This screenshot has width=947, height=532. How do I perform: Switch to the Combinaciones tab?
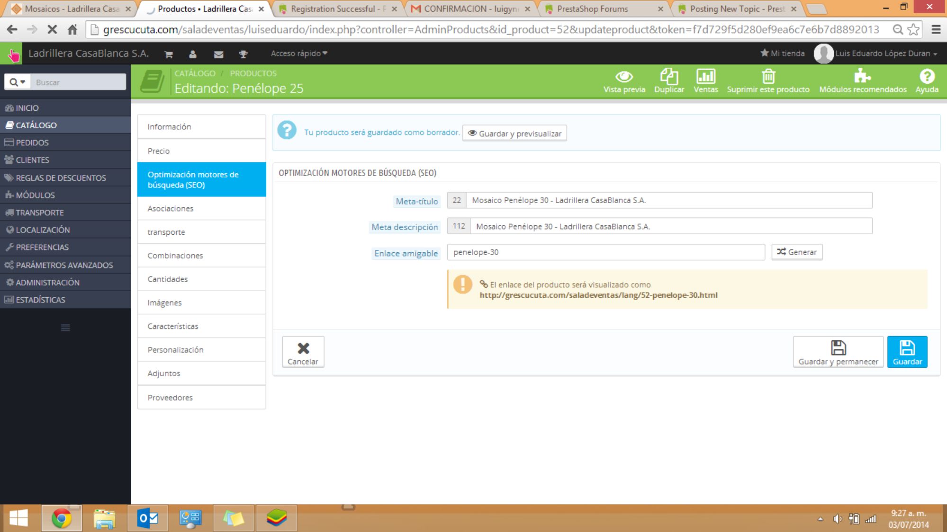(x=175, y=256)
